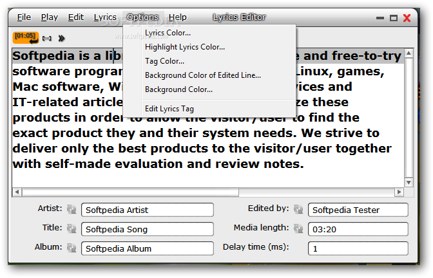The height and width of the screenshot is (278, 433).
Task: Click the refresh icon next to Artist
Action: point(72,209)
